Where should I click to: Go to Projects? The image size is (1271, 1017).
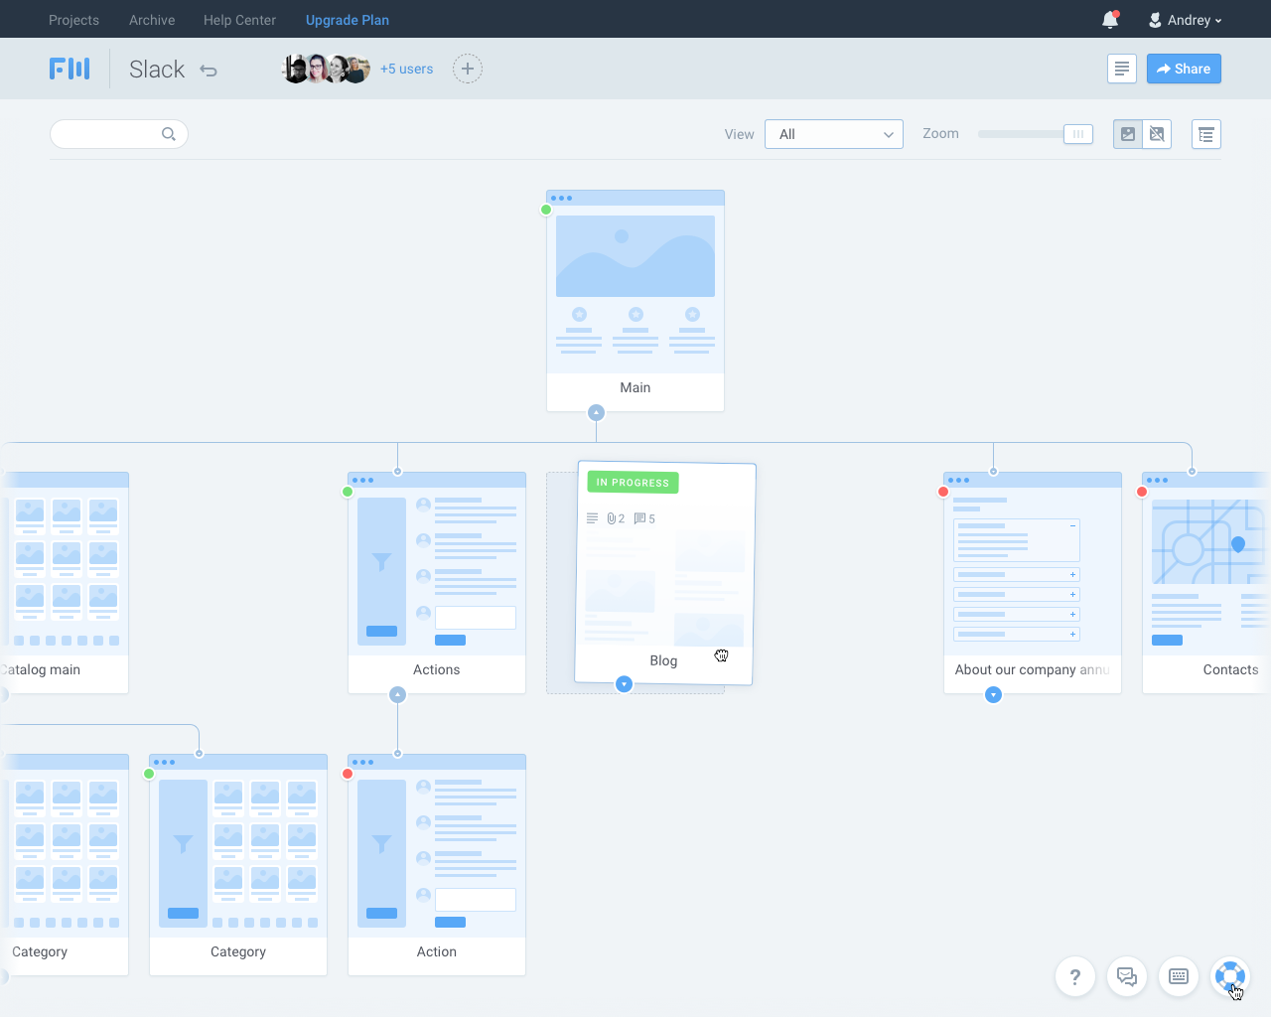point(73,20)
